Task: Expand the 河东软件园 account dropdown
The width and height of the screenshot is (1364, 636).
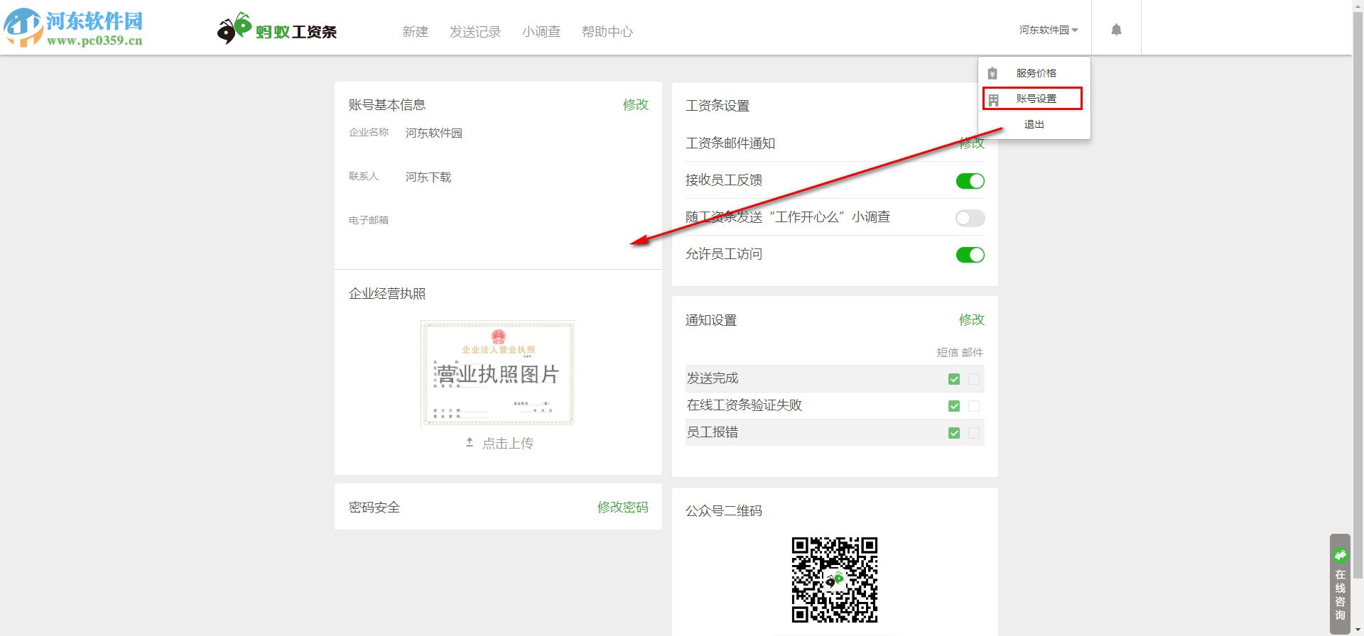Action: tap(1049, 30)
